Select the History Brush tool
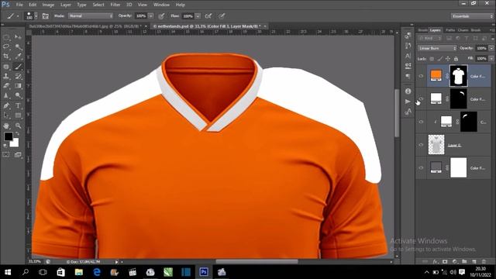The height and width of the screenshot is (279, 496). coord(18,76)
